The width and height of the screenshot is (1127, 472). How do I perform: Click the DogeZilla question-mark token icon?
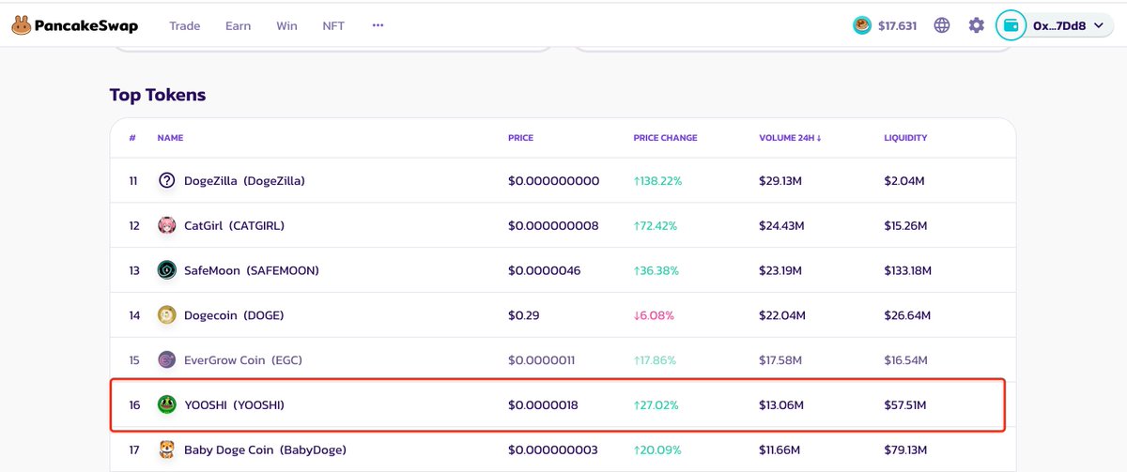[167, 180]
